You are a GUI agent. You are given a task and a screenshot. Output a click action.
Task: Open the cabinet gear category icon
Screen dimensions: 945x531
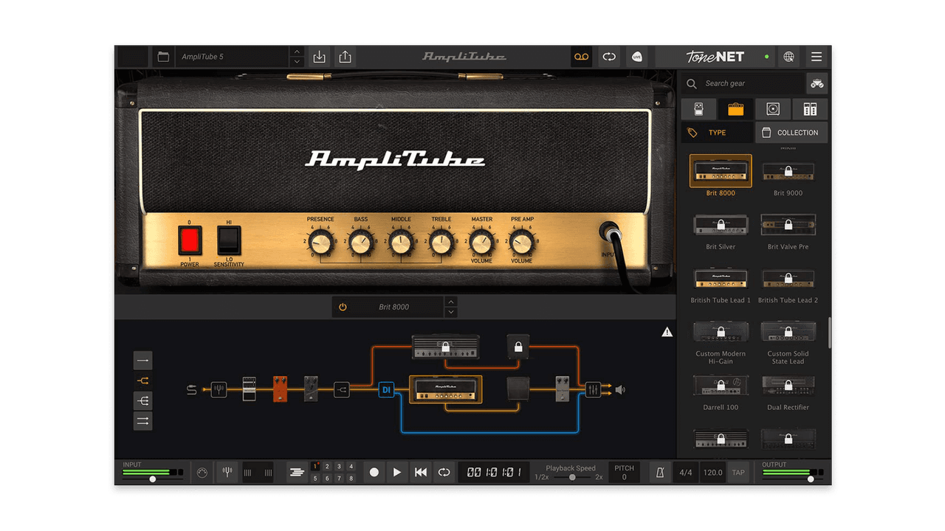click(772, 108)
